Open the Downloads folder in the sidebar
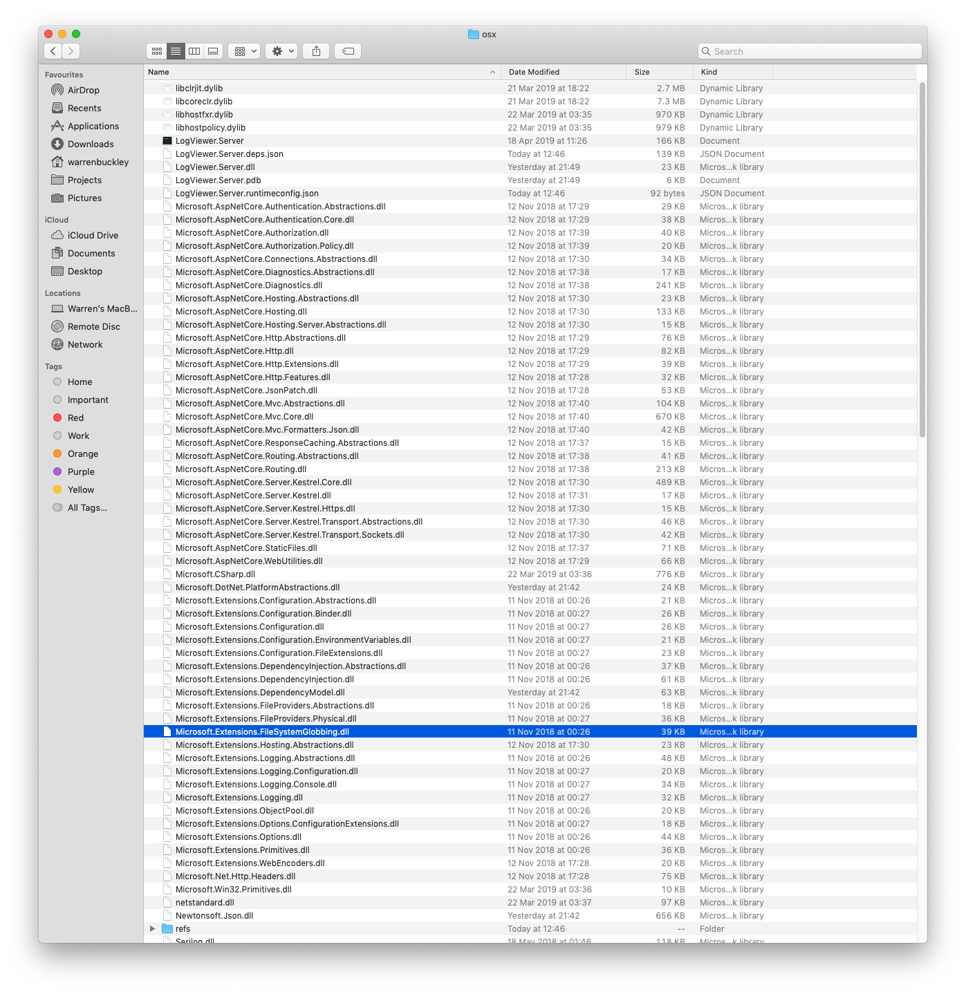The image size is (966, 994). point(91,144)
